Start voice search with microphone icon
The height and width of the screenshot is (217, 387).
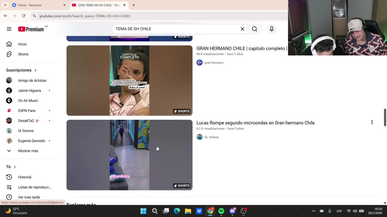[272, 29]
